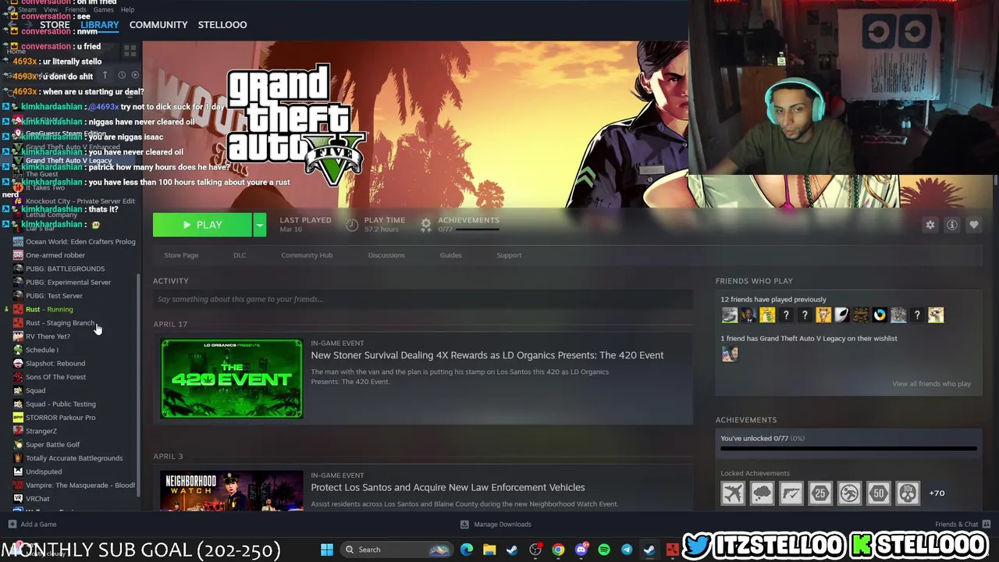Click the activity status input field

(423, 299)
